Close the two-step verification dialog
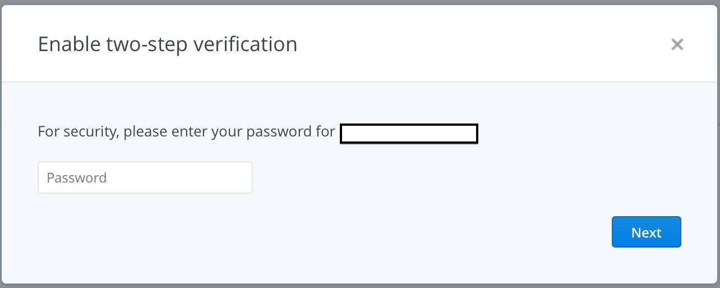This screenshot has height=288, width=720. pyautogui.click(x=677, y=44)
